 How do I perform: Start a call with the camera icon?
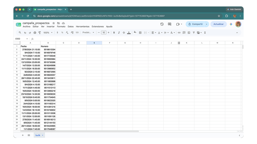(178, 24)
